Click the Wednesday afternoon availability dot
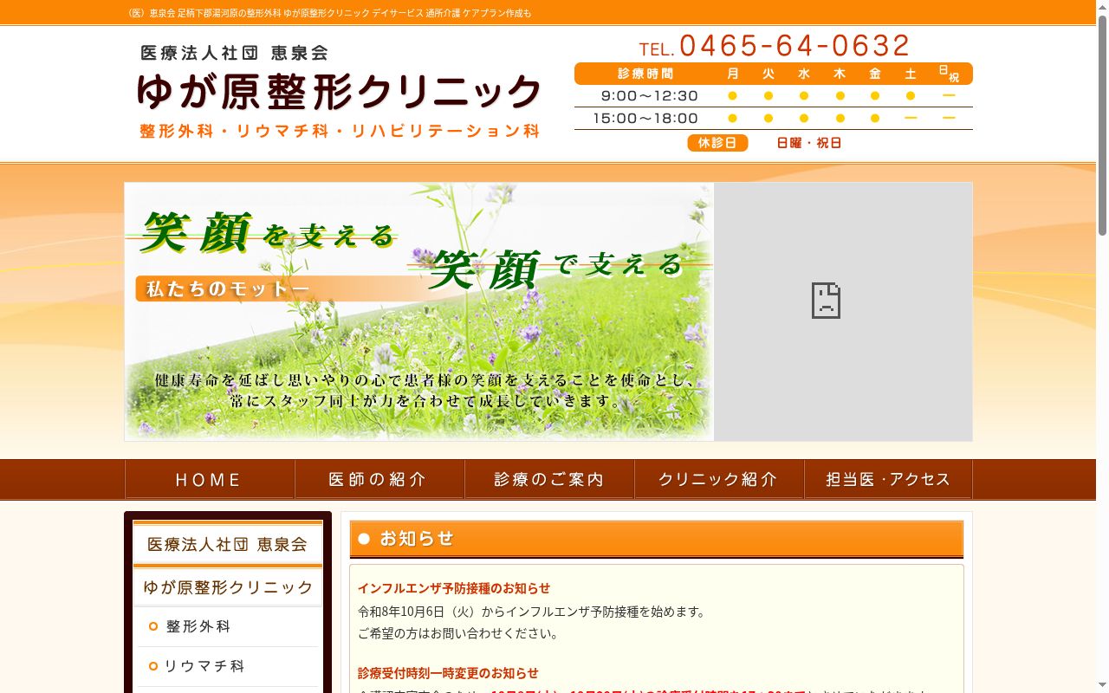The width and height of the screenshot is (1109, 693). (x=804, y=119)
